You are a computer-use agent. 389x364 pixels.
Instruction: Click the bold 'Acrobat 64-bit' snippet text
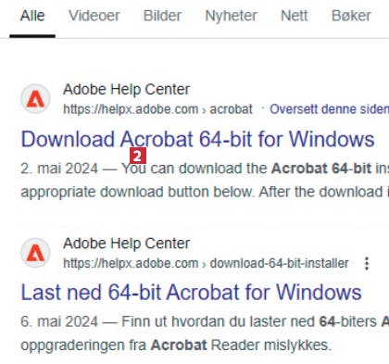pyautogui.click(x=321, y=169)
